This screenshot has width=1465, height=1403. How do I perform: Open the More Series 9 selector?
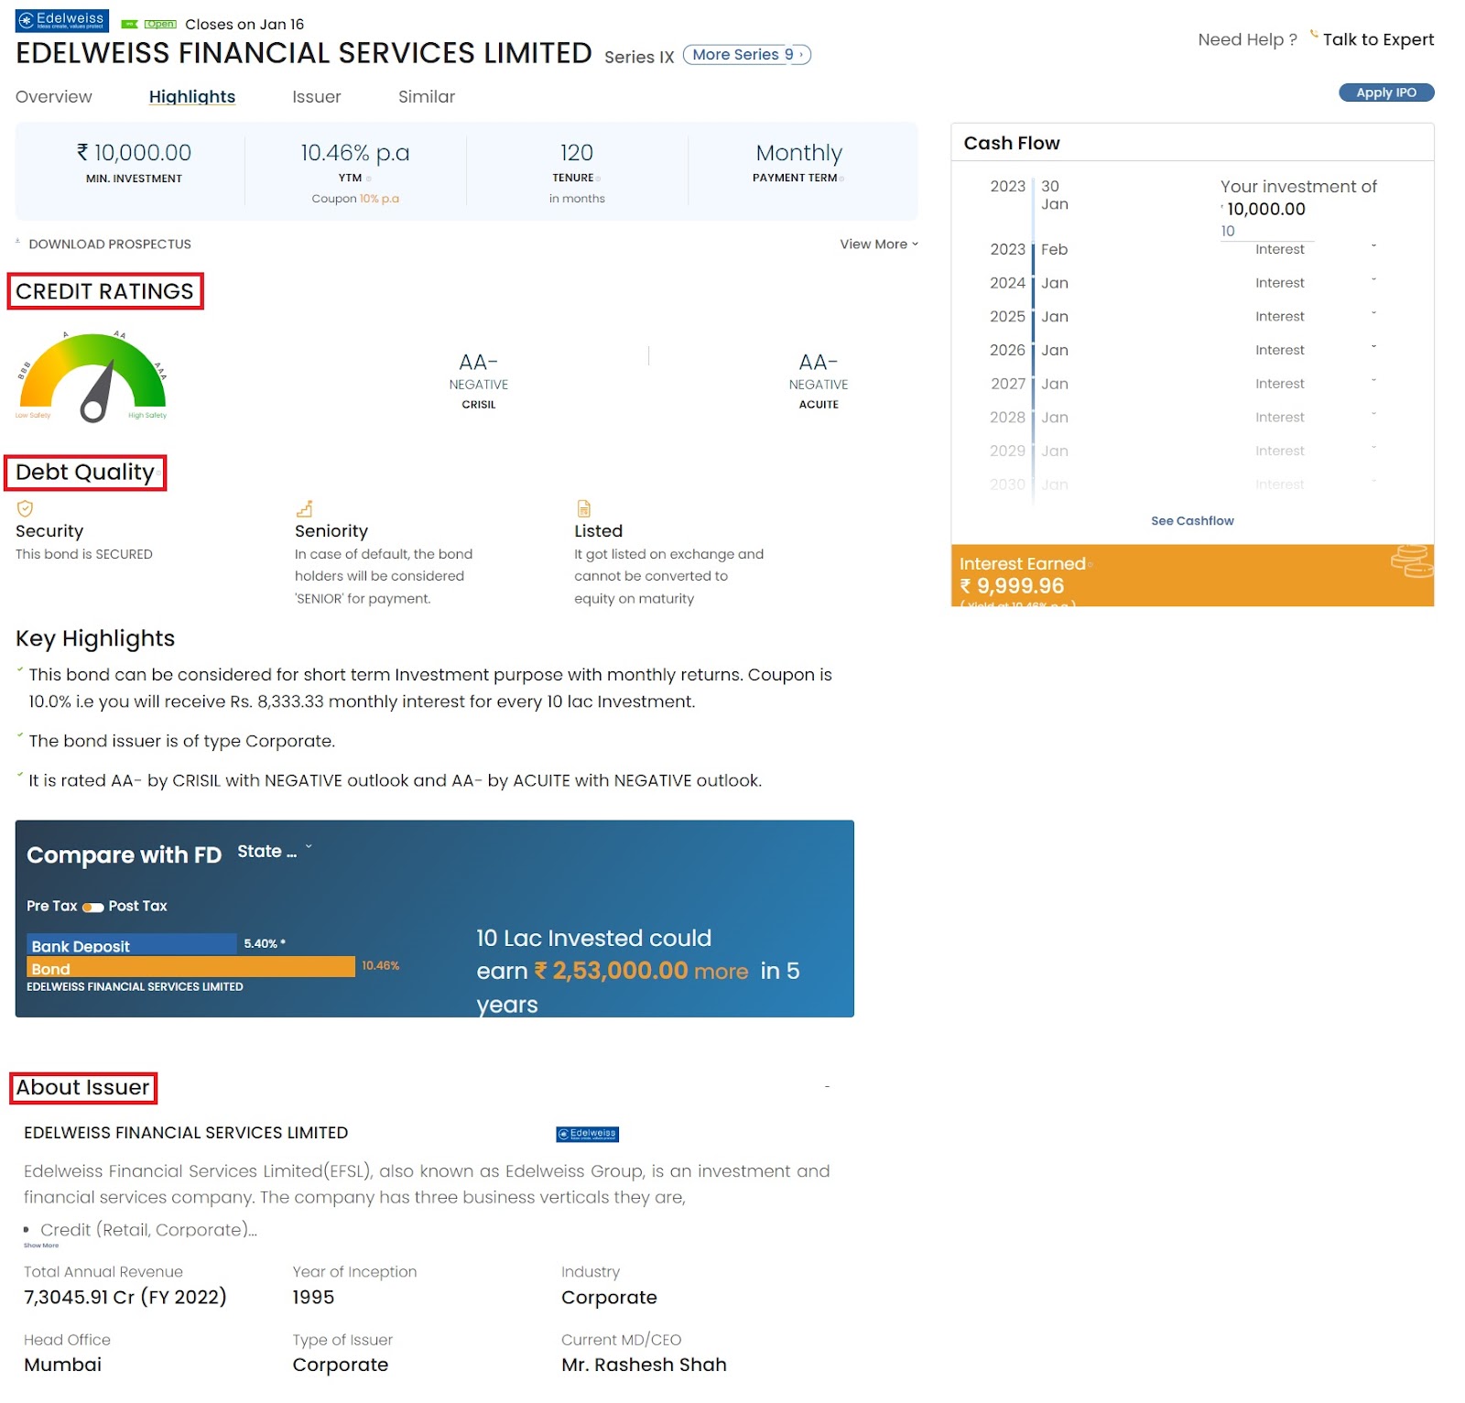pyautogui.click(x=747, y=55)
